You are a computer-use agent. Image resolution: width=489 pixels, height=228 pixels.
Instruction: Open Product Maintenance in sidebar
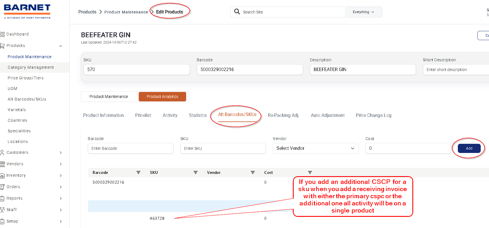pos(30,57)
